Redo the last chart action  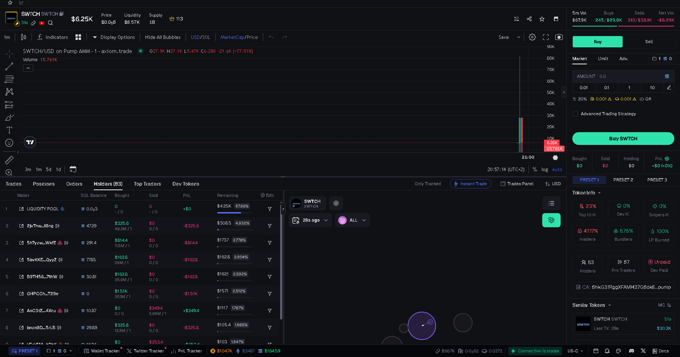pos(284,37)
